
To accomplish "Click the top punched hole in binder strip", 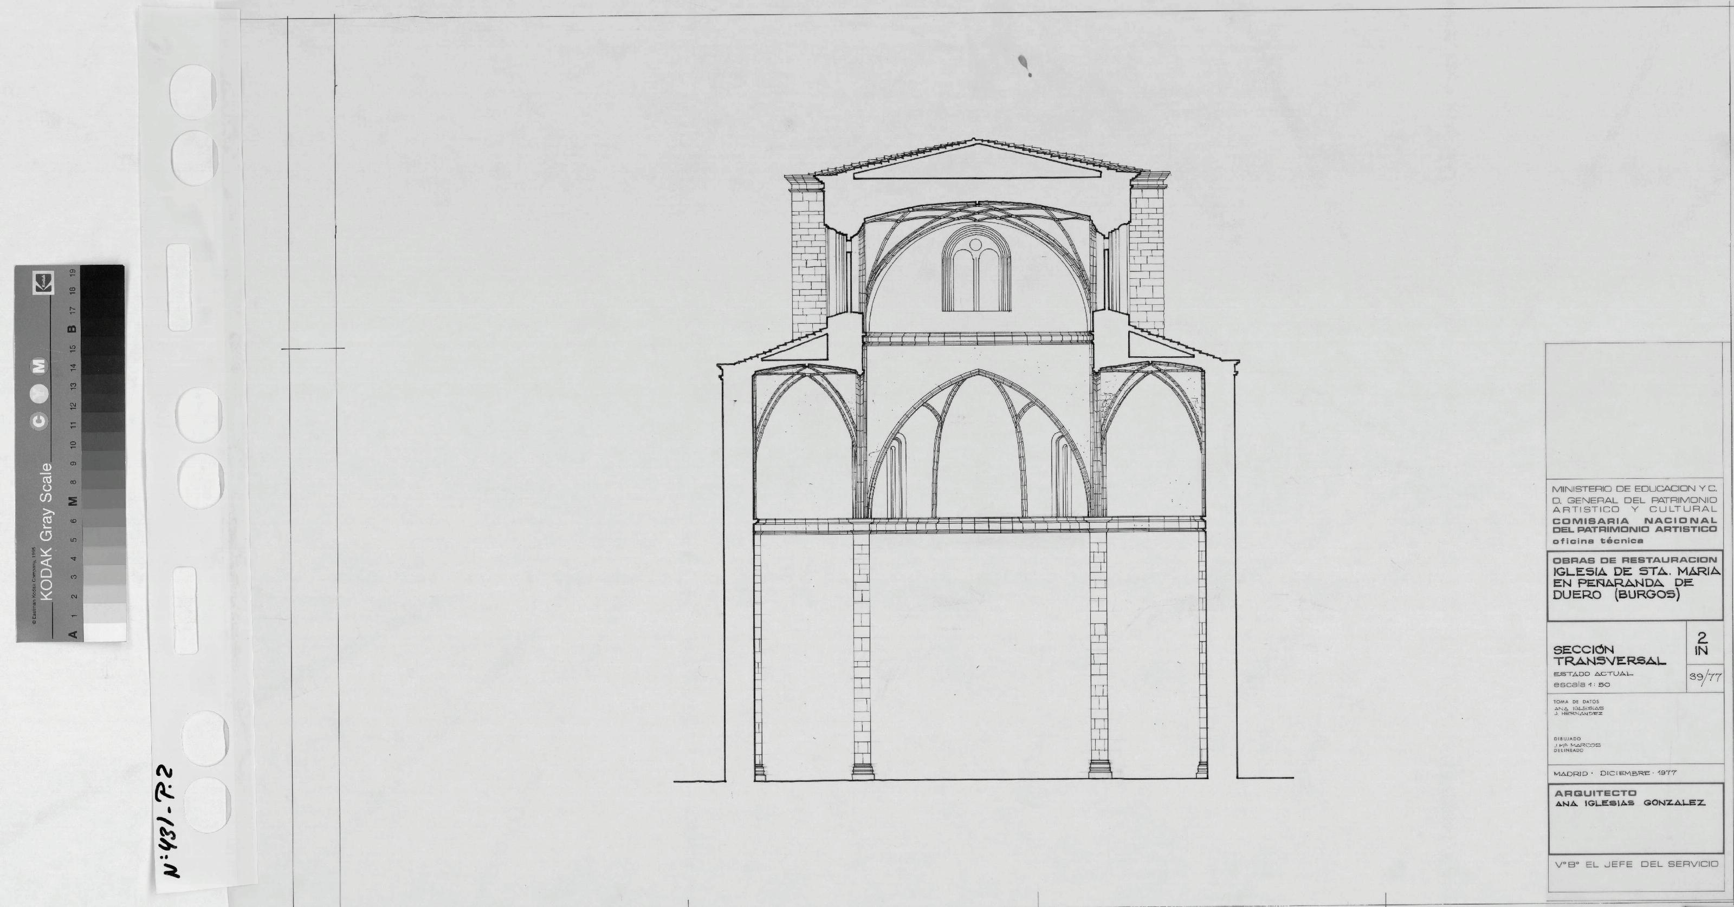I will point(192,92).
